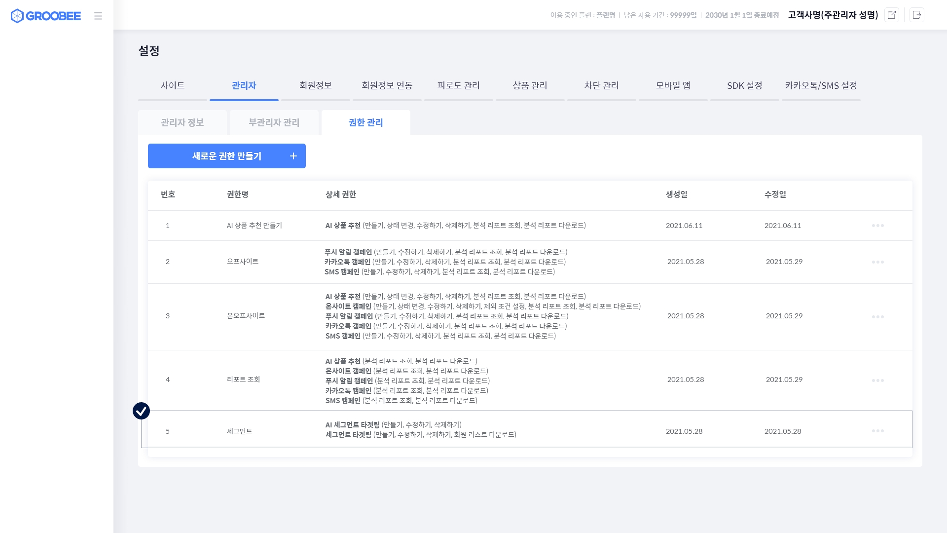947x533 pixels.
Task: Click 새로운 권한 만들기 button
Action: [x=227, y=156]
